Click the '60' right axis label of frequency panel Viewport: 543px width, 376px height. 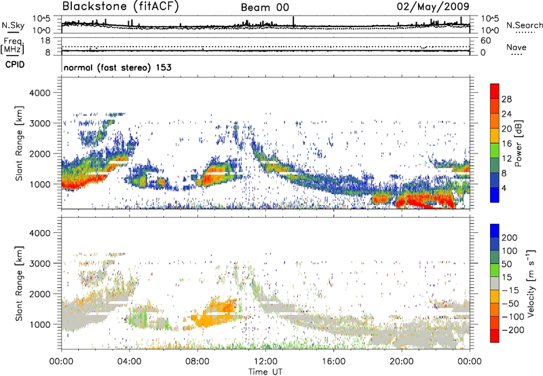485,41
